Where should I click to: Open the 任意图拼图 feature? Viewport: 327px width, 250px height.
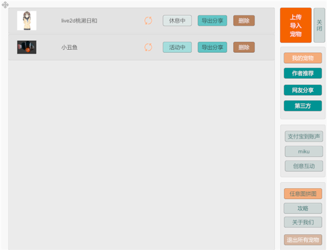[x=302, y=193]
